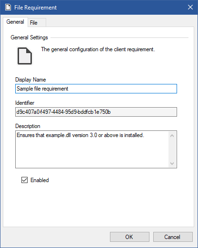Toggle the Enabled checkbox
The width and height of the screenshot is (198, 248).
point(24,180)
